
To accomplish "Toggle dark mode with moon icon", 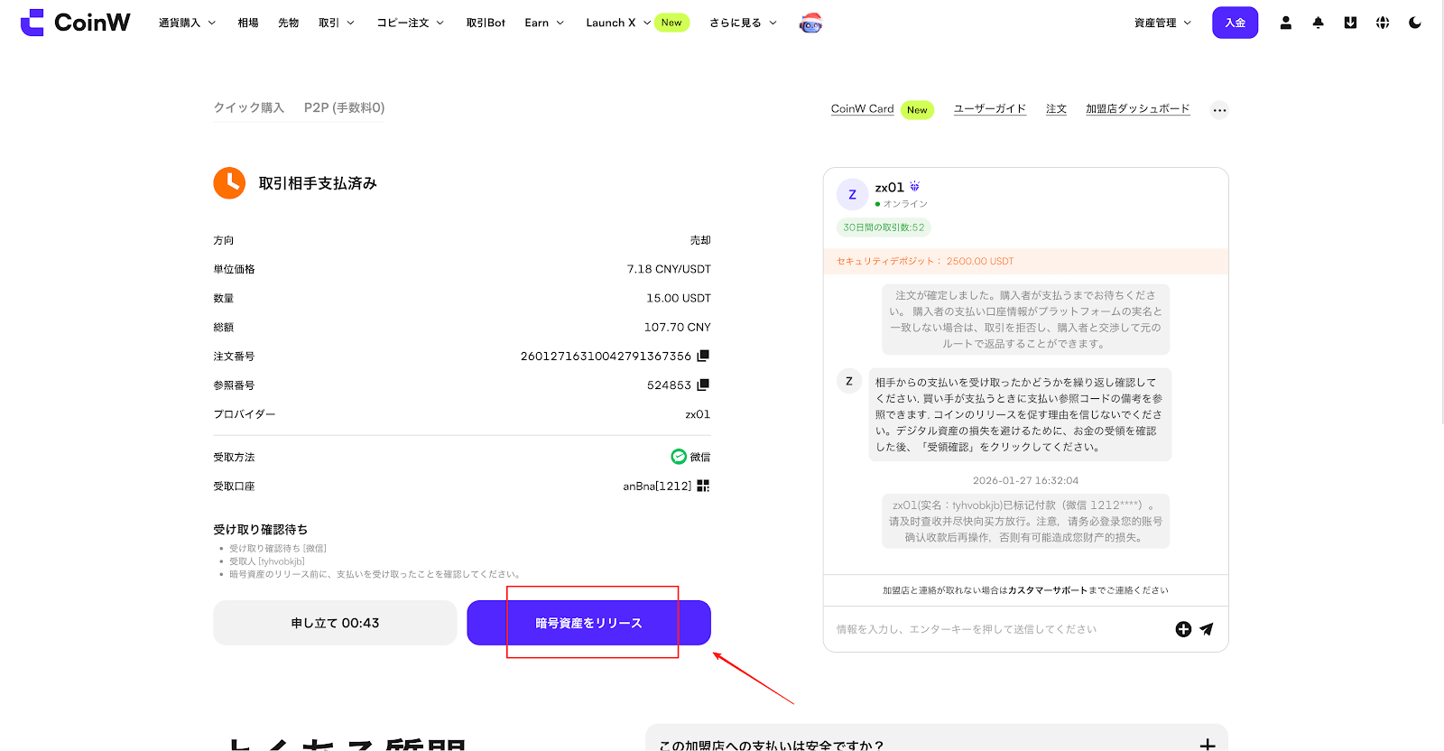I will 1414,23.
